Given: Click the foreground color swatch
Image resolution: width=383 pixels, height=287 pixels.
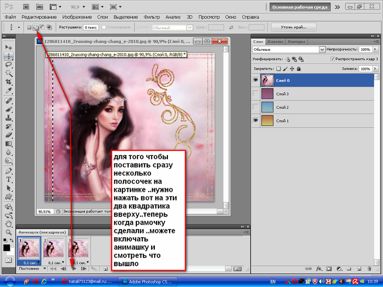Looking at the screenshot, I should 7,248.
